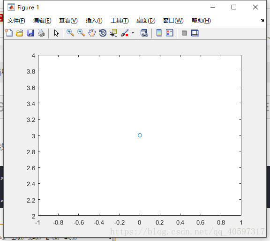The image size is (270, 241).
Task: Select the Edit Plot arrow tool
Action: (56, 33)
